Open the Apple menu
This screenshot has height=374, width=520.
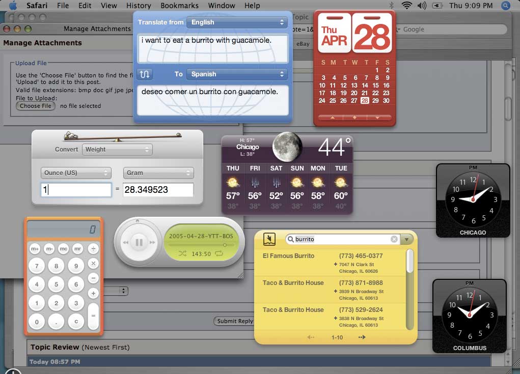(13, 5)
